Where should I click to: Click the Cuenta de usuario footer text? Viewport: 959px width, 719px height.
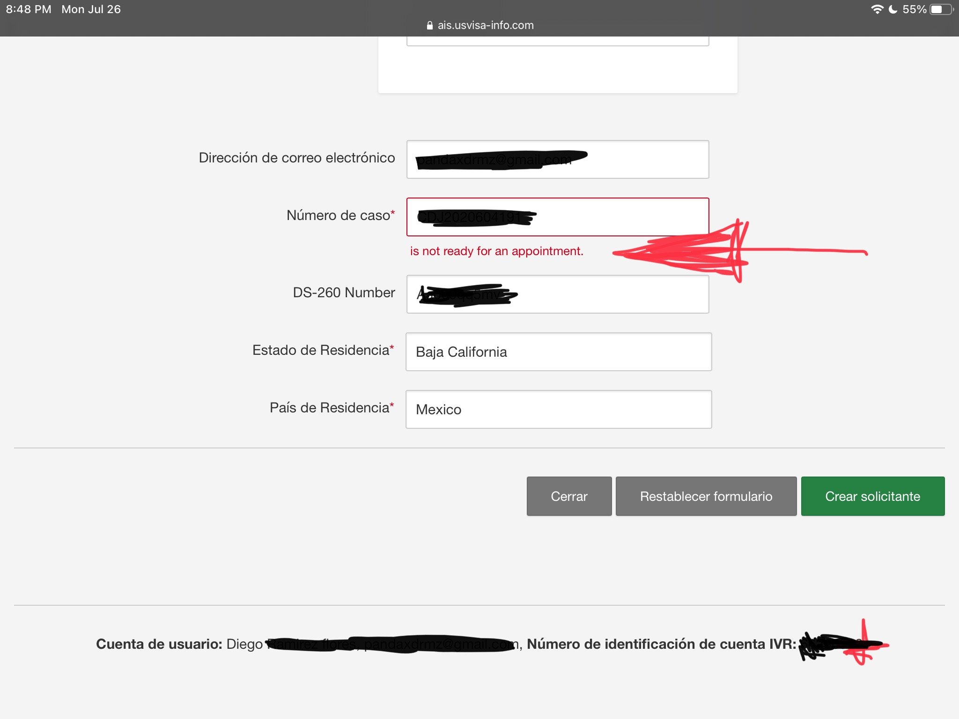pyautogui.click(x=159, y=644)
